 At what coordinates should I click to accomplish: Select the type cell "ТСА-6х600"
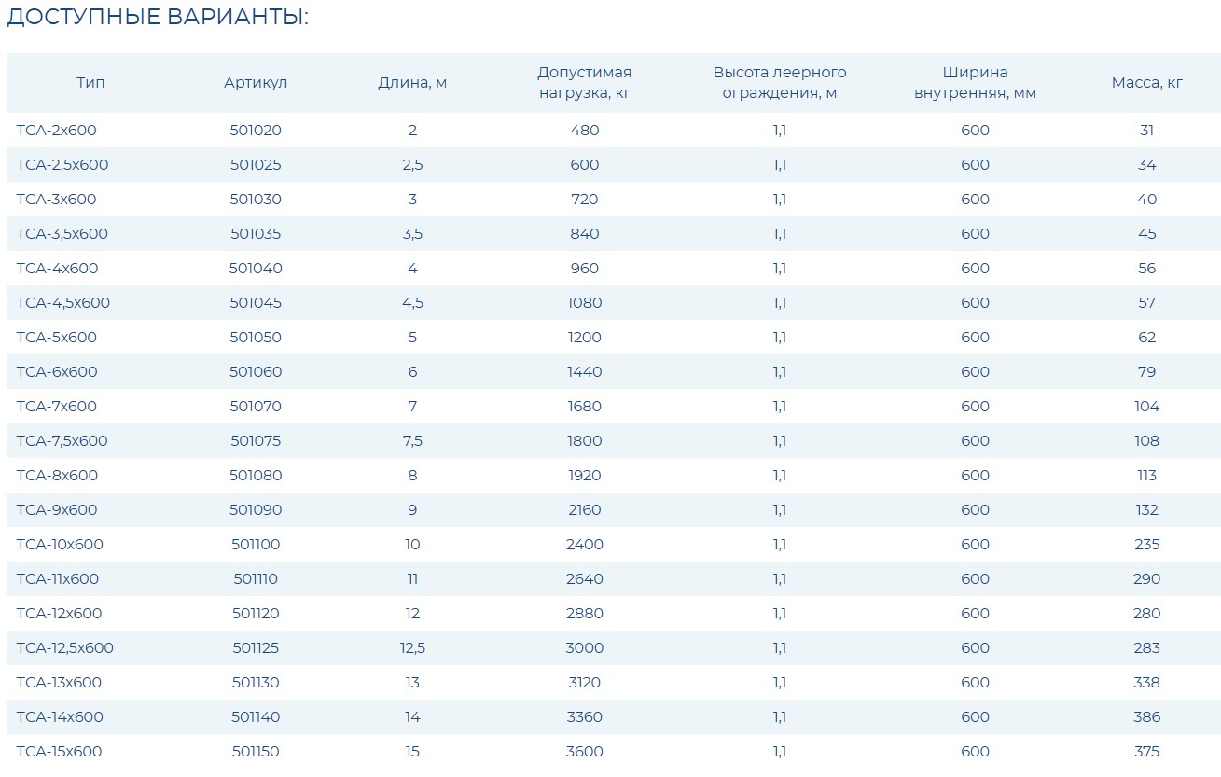tap(57, 372)
